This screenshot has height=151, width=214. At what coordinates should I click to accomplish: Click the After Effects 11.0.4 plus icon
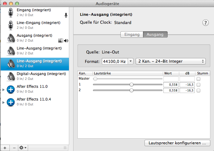tap(11, 102)
